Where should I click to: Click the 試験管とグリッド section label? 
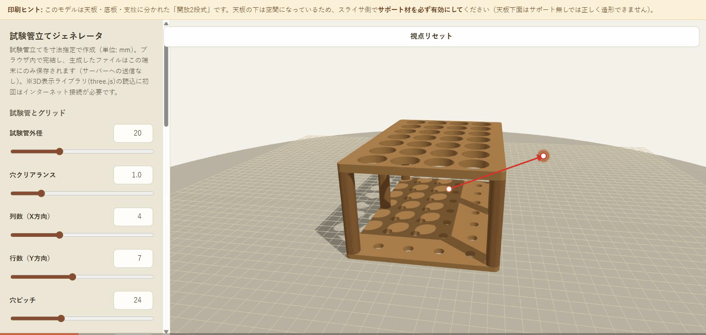click(x=38, y=113)
